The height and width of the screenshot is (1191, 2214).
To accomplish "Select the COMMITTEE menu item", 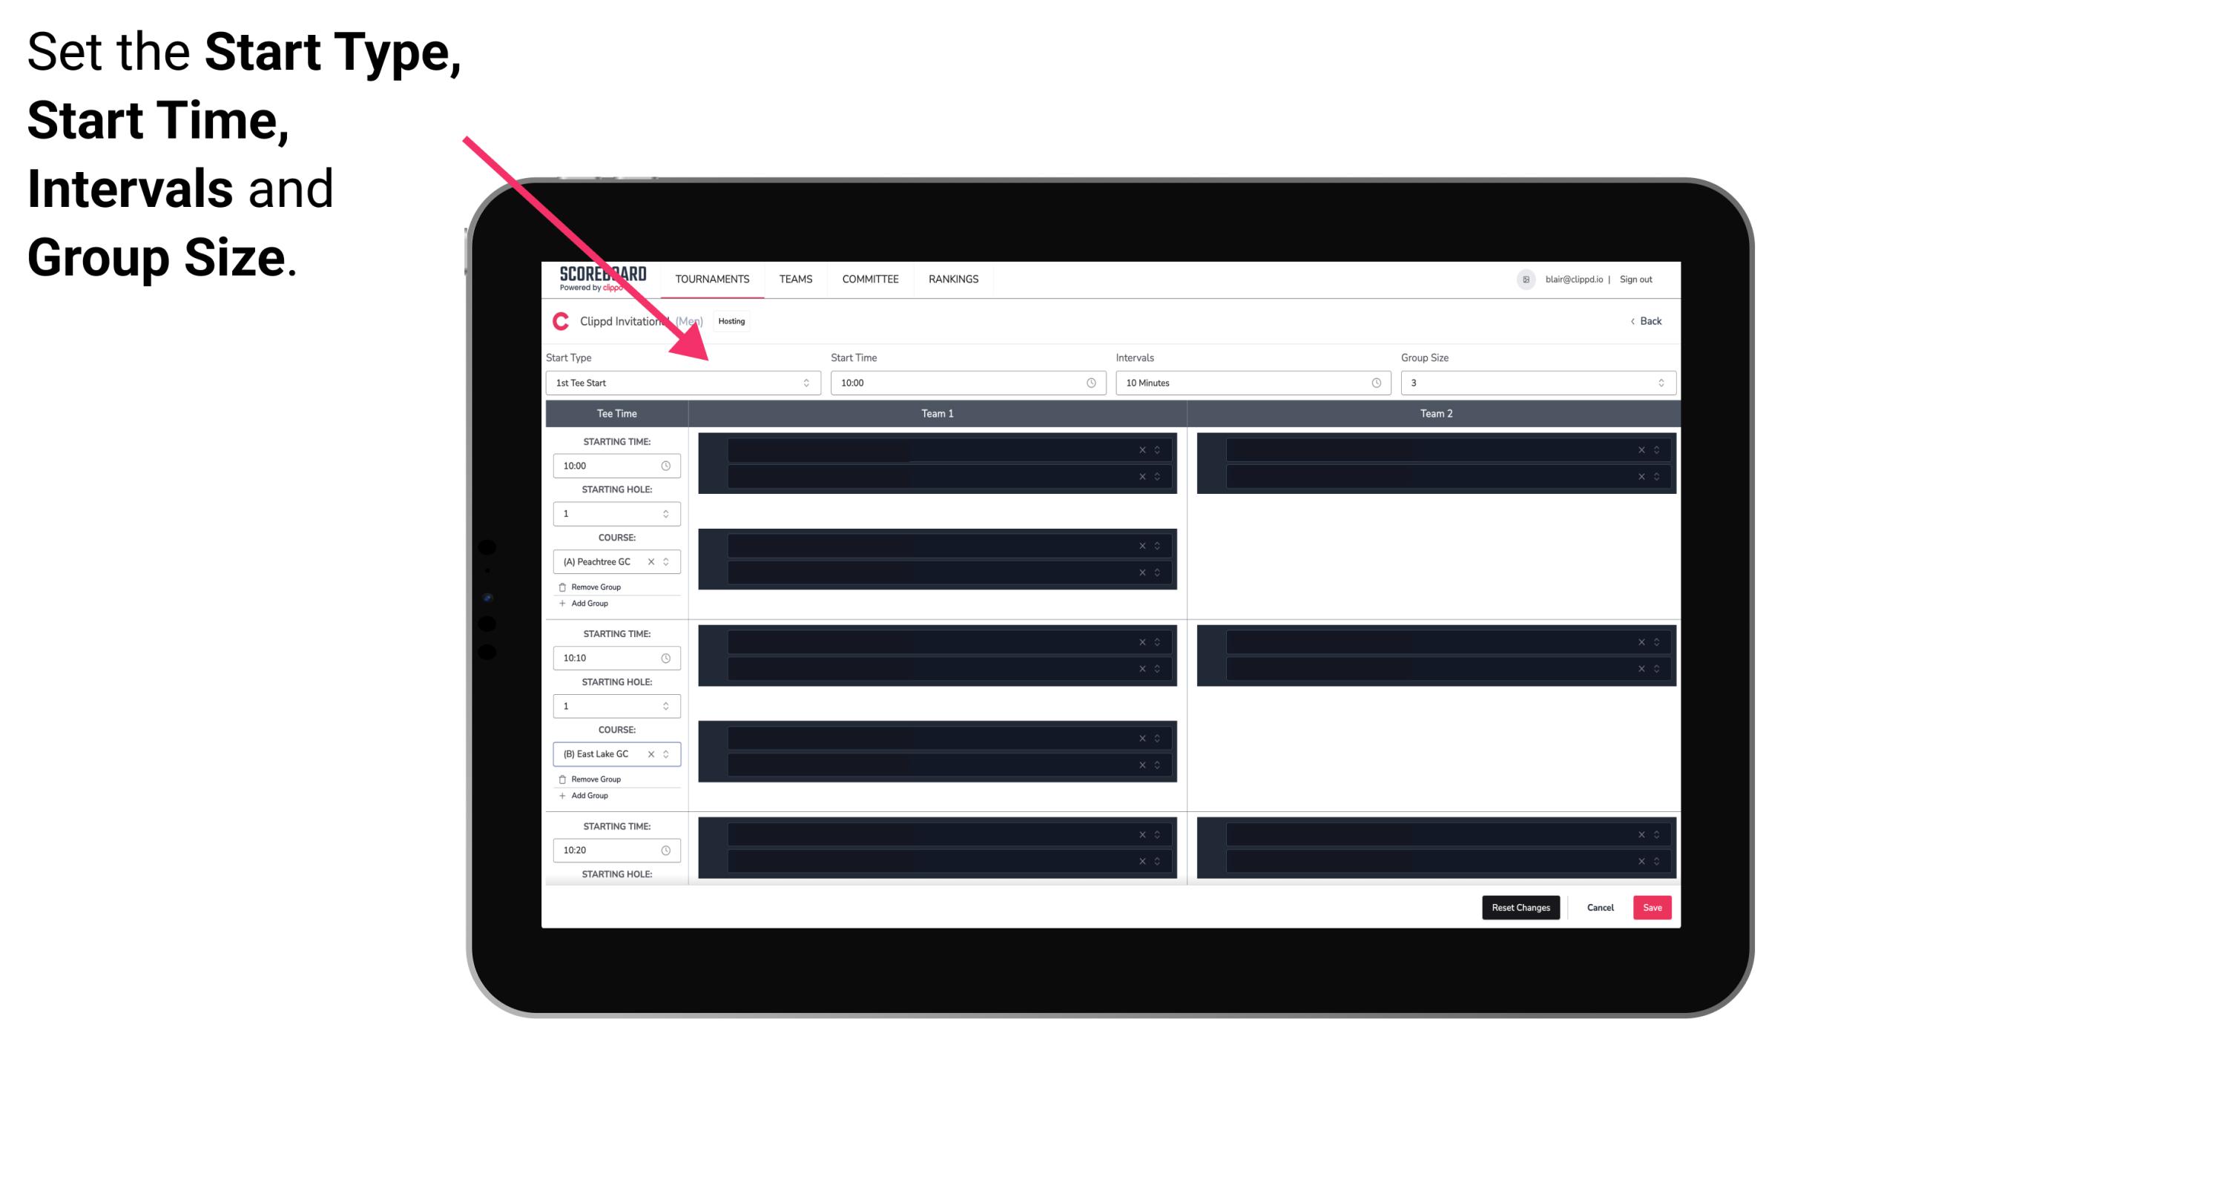I will (869, 279).
